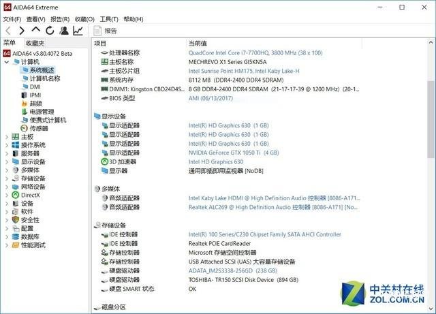Select 设备 in the tree

click(x=27, y=204)
